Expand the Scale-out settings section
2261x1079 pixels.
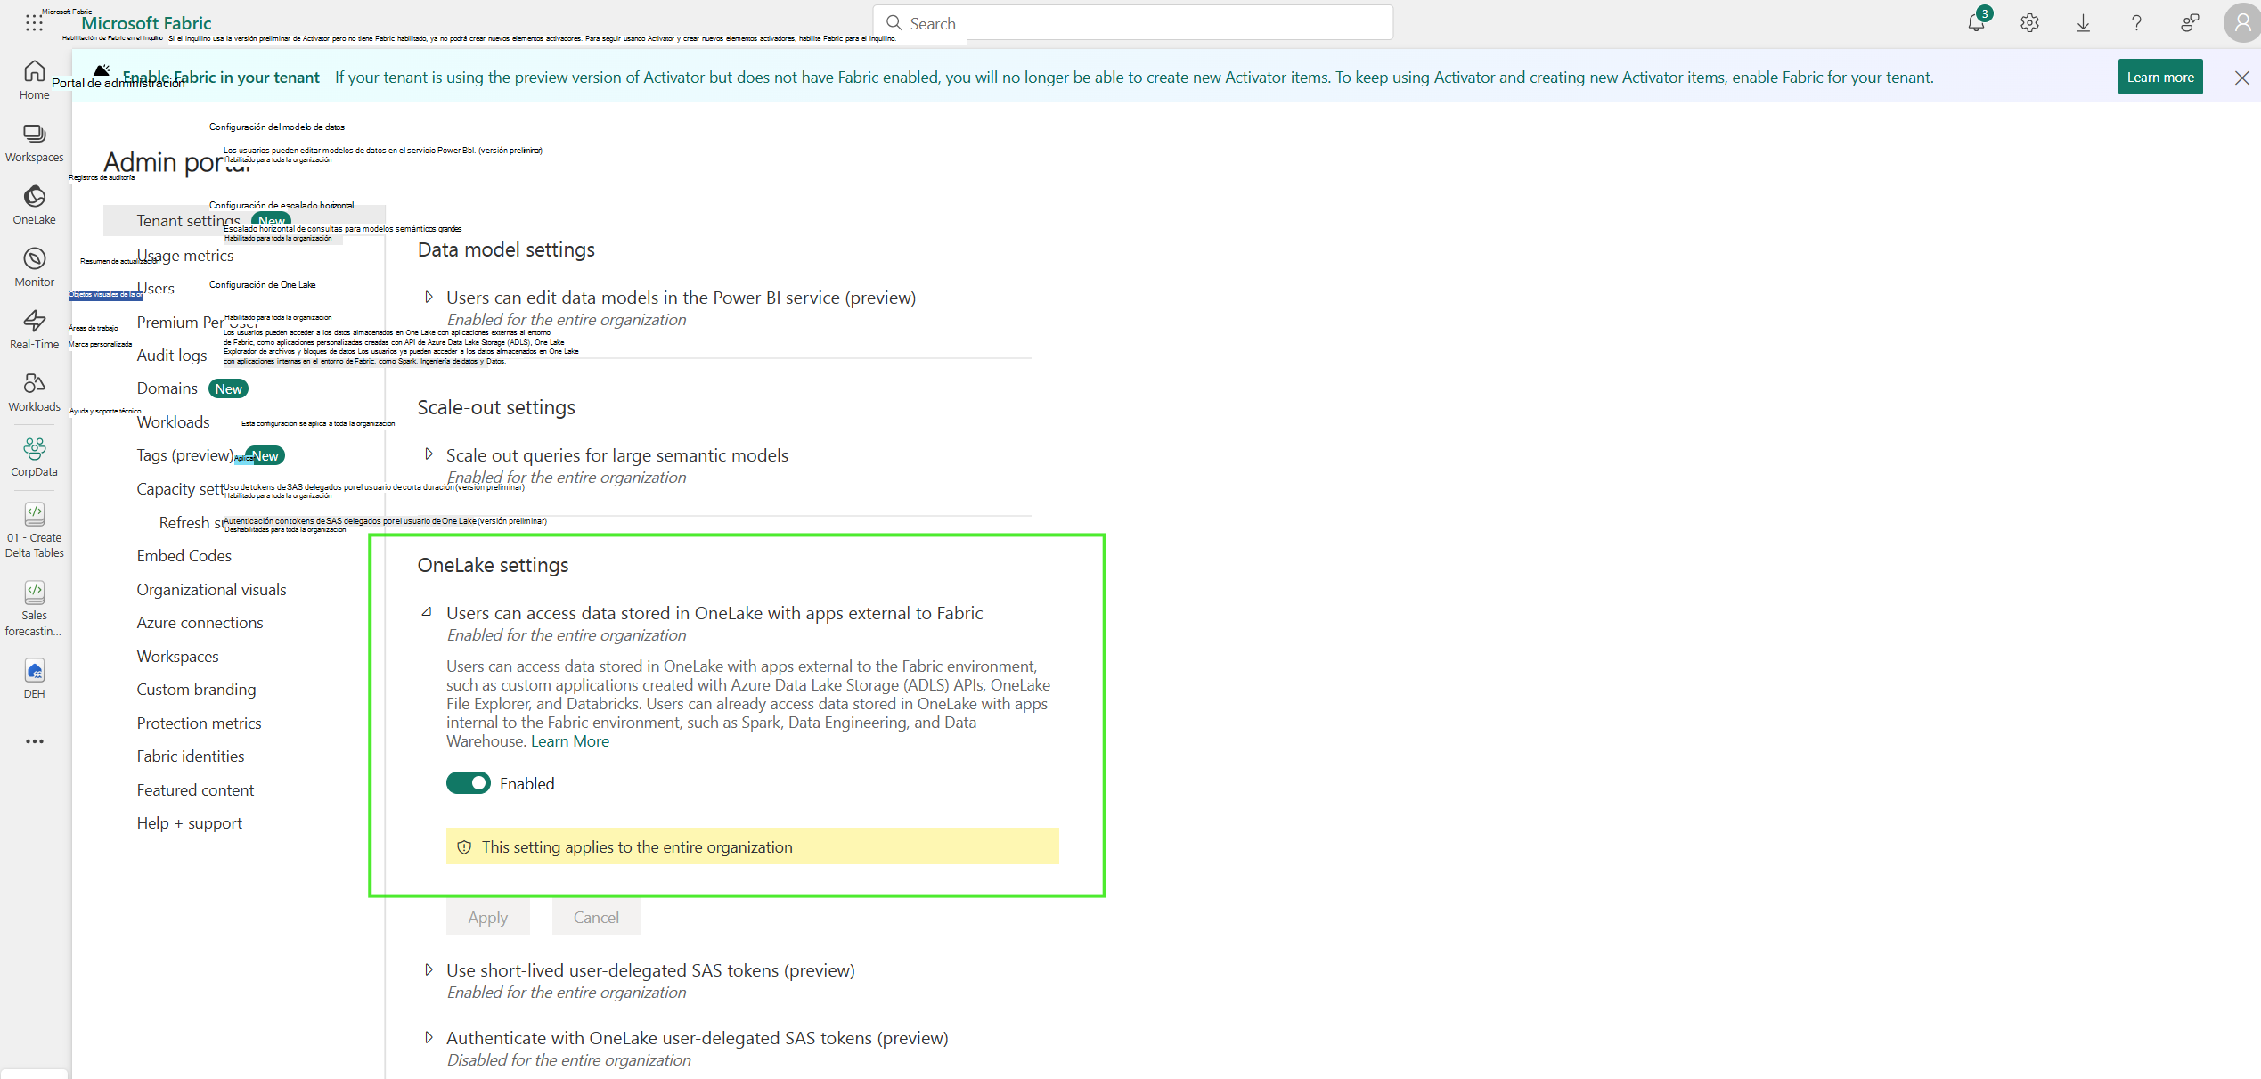[x=429, y=454]
